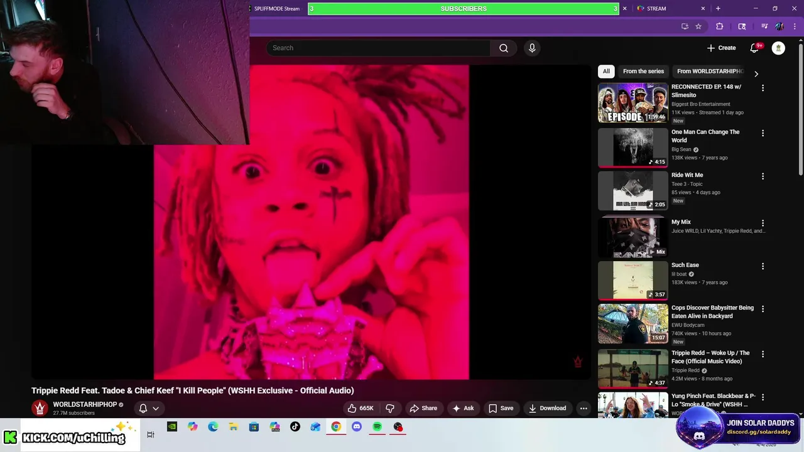Screen dimensions: 804x452
Task: Open File Explorer from taskbar
Action: pyautogui.click(x=233, y=427)
